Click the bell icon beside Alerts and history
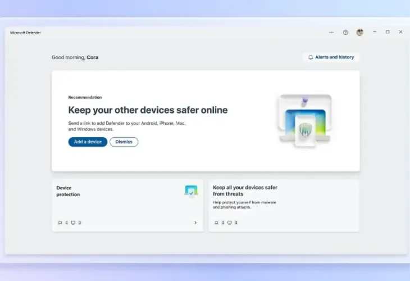Screen dimensions: 410x281 [311, 57]
